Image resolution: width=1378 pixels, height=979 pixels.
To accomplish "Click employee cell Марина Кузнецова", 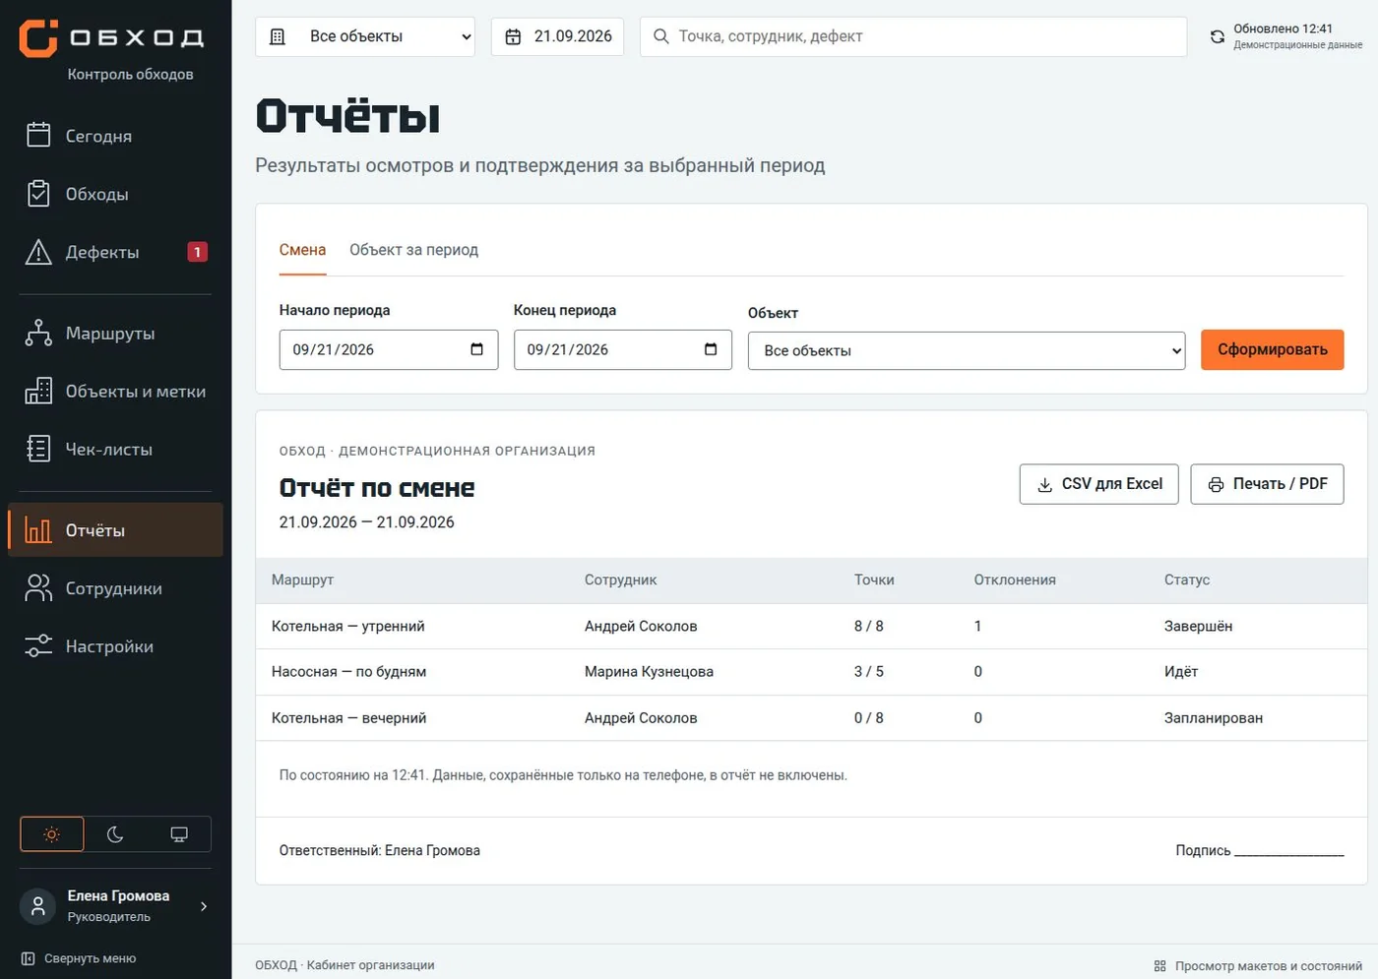I will tap(649, 672).
